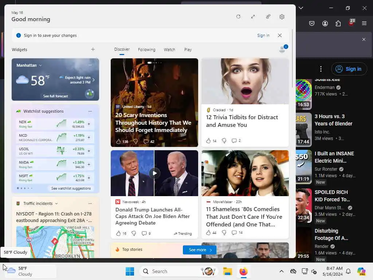
Task: Open notification bell in system tray
Action: (x=348, y=271)
